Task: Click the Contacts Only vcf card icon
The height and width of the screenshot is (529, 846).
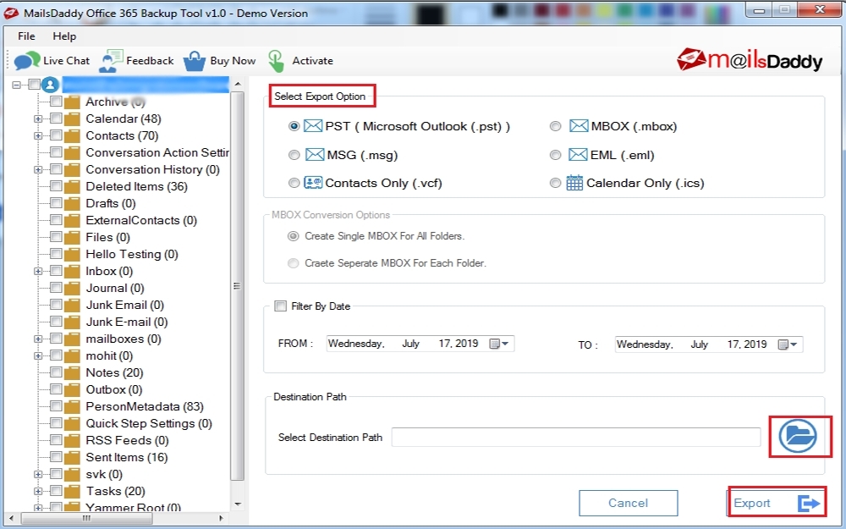Action: [313, 183]
